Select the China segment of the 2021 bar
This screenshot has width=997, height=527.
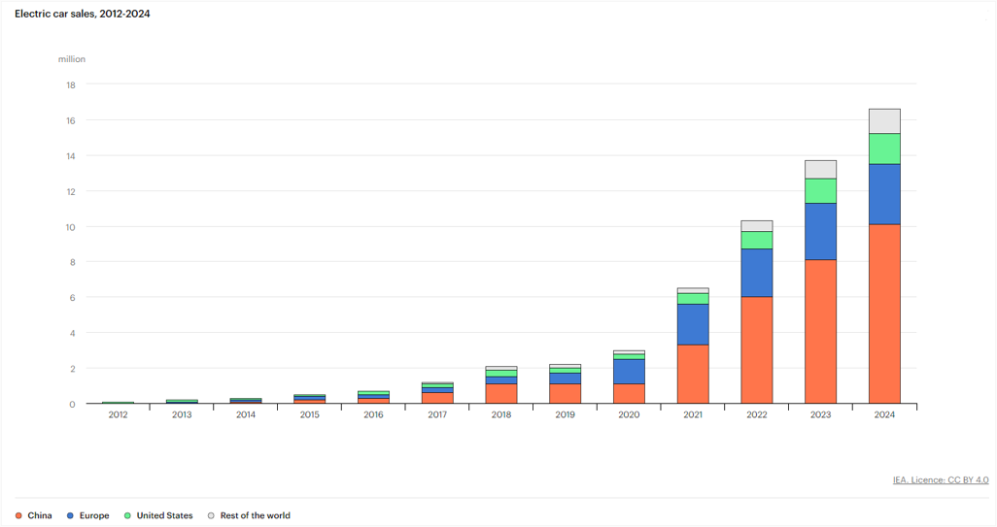click(x=693, y=374)
